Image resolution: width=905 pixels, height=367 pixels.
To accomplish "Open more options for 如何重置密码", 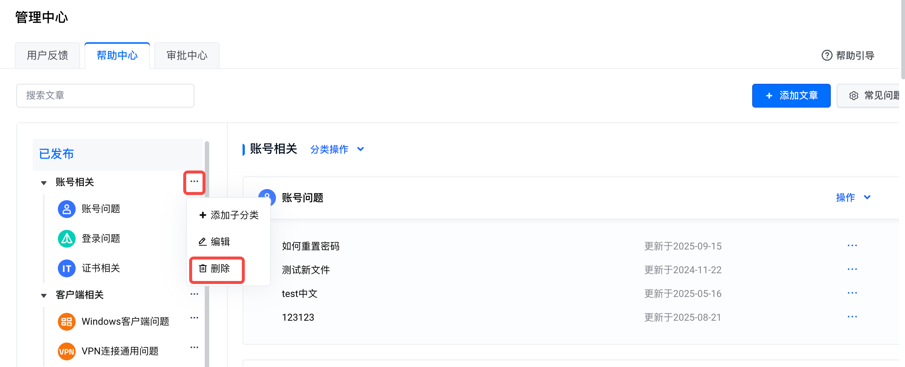I will click(x=852, y=246).
